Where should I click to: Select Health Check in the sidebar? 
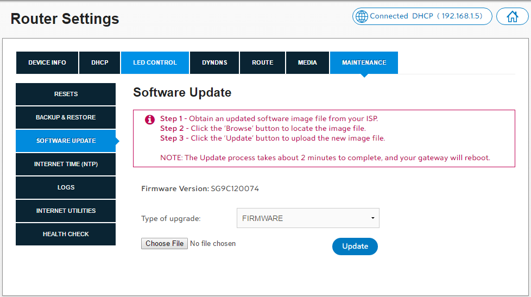click(66, 235)
